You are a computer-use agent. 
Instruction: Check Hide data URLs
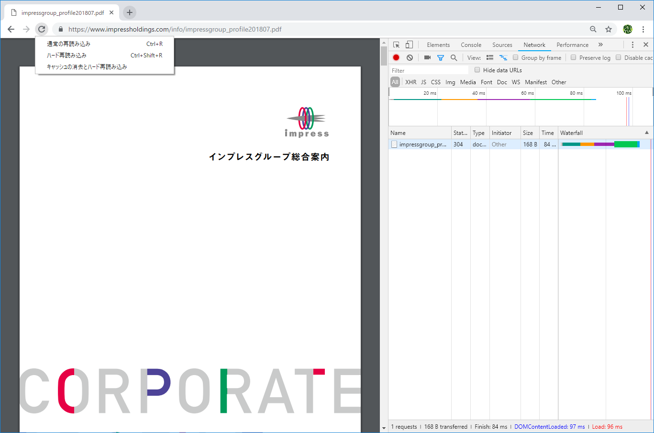(x=477, y=69)
